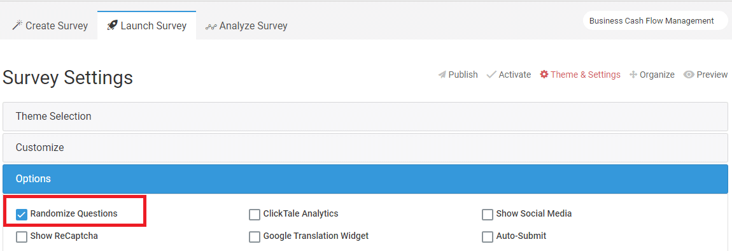This screenshot has height=251, width=732.
Task: Click the magic wand Create Survey icon
Action: 17,25
